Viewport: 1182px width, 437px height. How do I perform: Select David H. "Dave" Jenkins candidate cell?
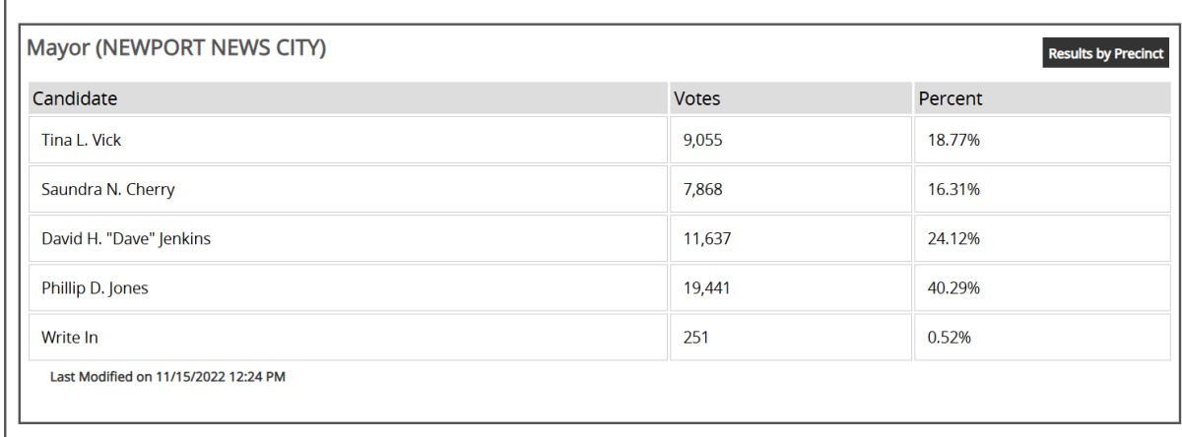click(347, 239)
